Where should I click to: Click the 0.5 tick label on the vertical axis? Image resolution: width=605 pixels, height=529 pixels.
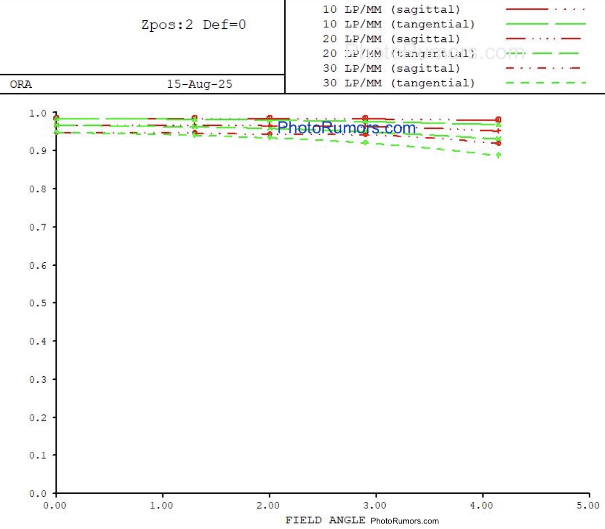(37, 303)
